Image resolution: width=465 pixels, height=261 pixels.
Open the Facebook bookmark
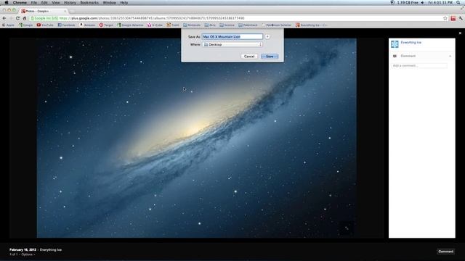click(x=66, y=25)
